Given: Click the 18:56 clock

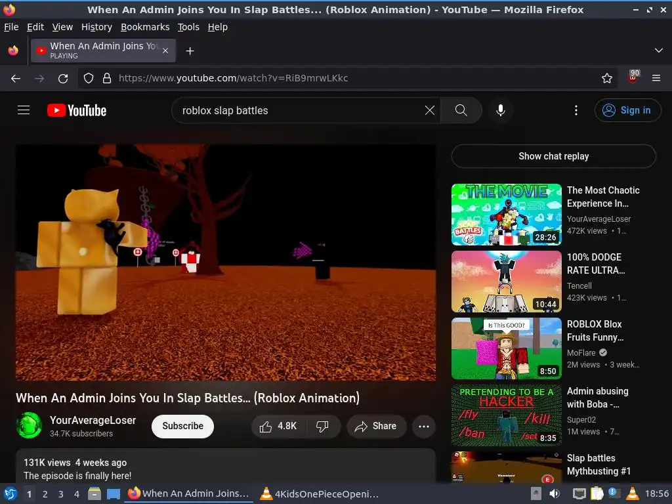Looking at the screenshot, I should [656, 493].
